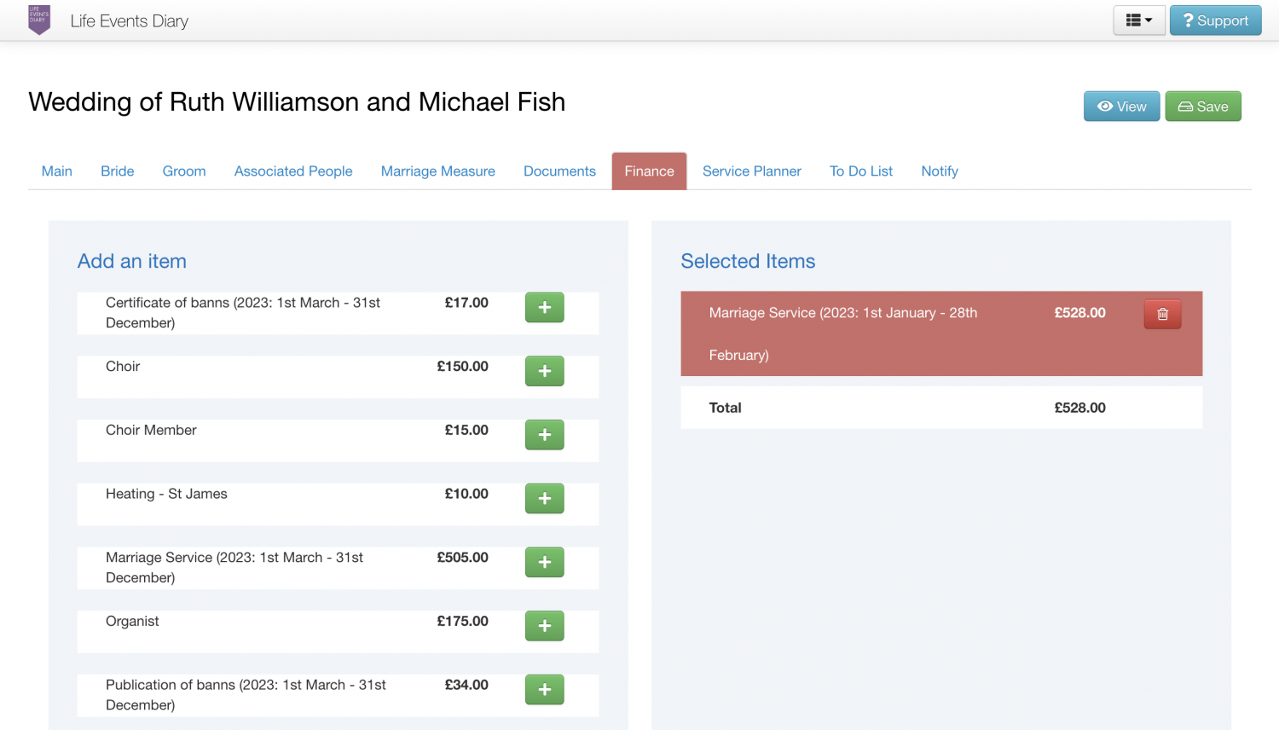Open the grid menu dropdown
Screen dimensions: 1279x730
[x=1138, y=20]
